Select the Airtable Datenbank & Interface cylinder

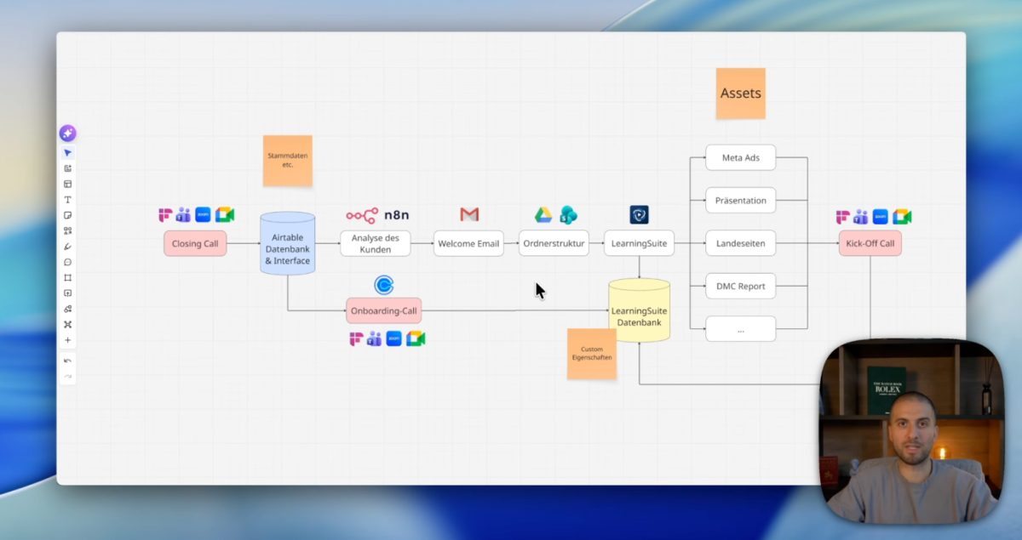tap(287, 243)
